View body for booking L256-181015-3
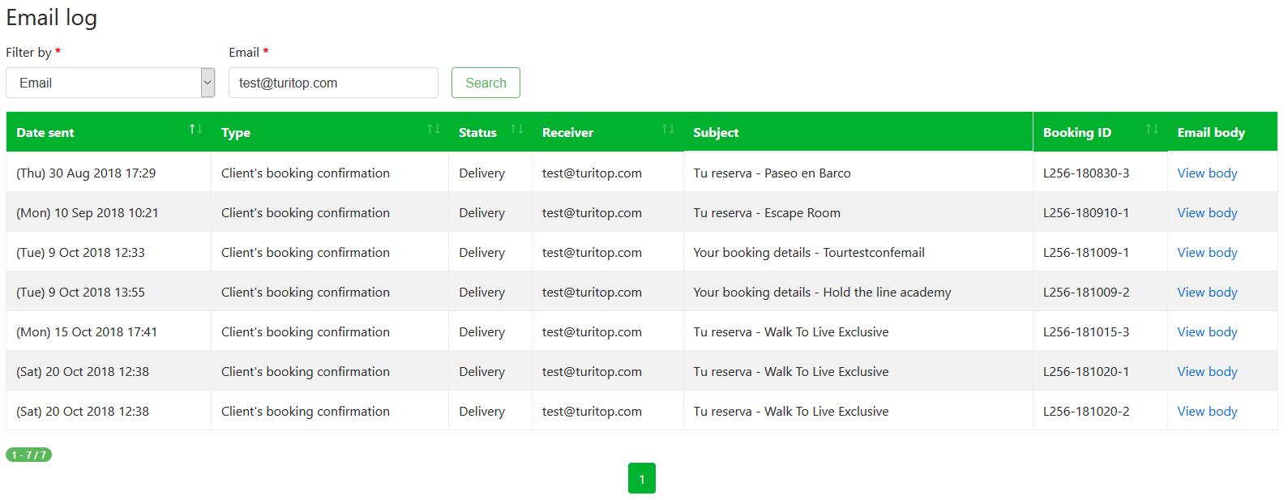 point(1207,332)
